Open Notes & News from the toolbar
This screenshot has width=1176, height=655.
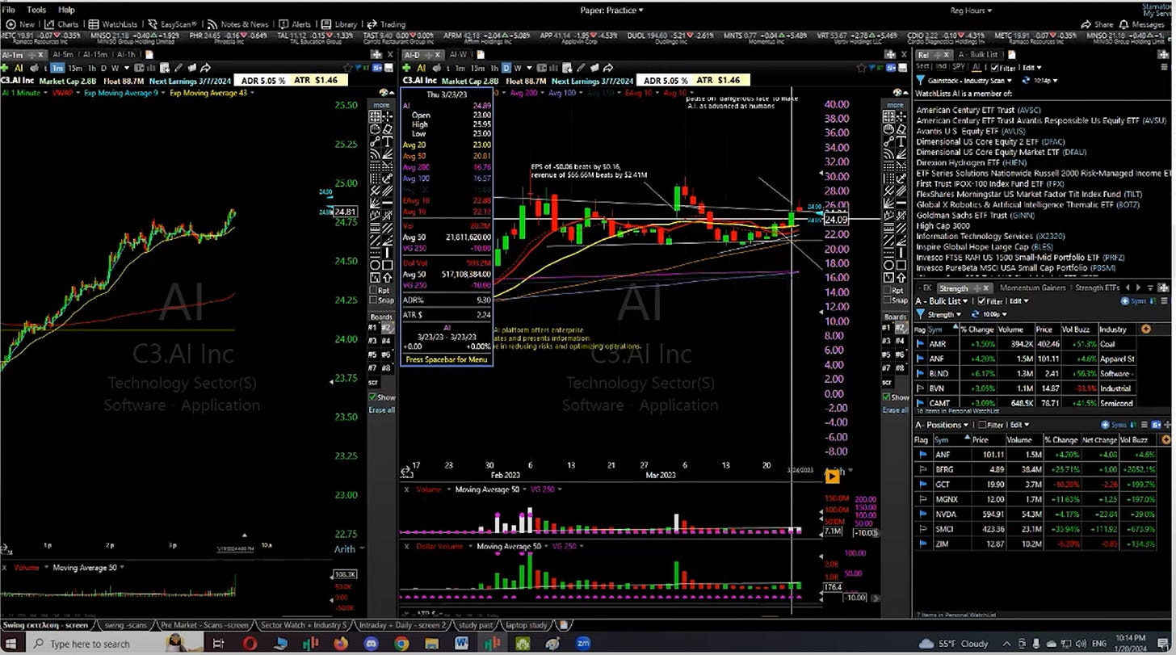tap(238, 24)
